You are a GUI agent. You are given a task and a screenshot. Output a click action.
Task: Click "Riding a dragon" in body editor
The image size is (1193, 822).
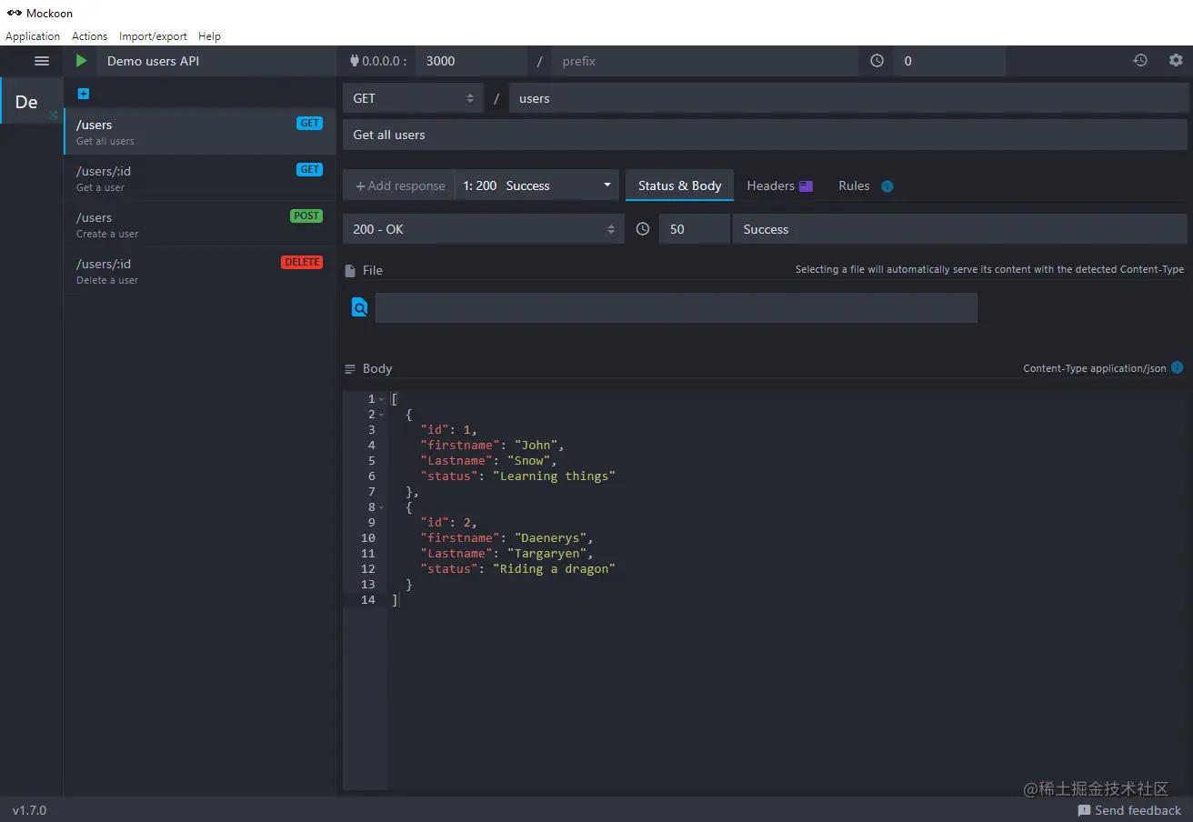555,568
